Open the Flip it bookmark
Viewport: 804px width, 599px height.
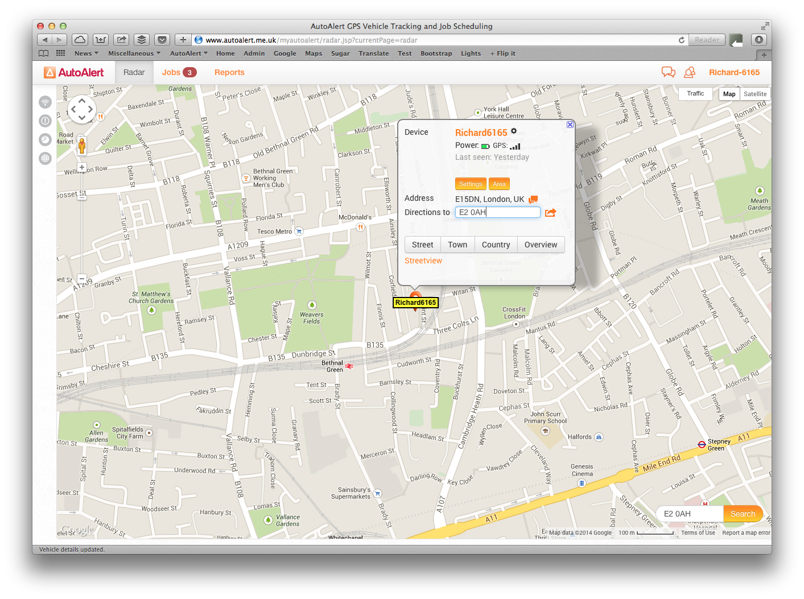502,53
